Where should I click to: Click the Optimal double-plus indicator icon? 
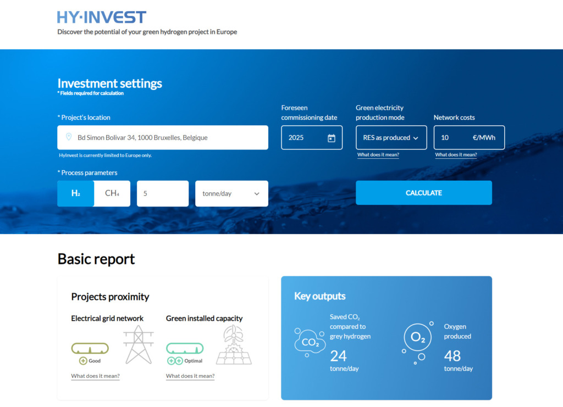[x=175, y=361]
